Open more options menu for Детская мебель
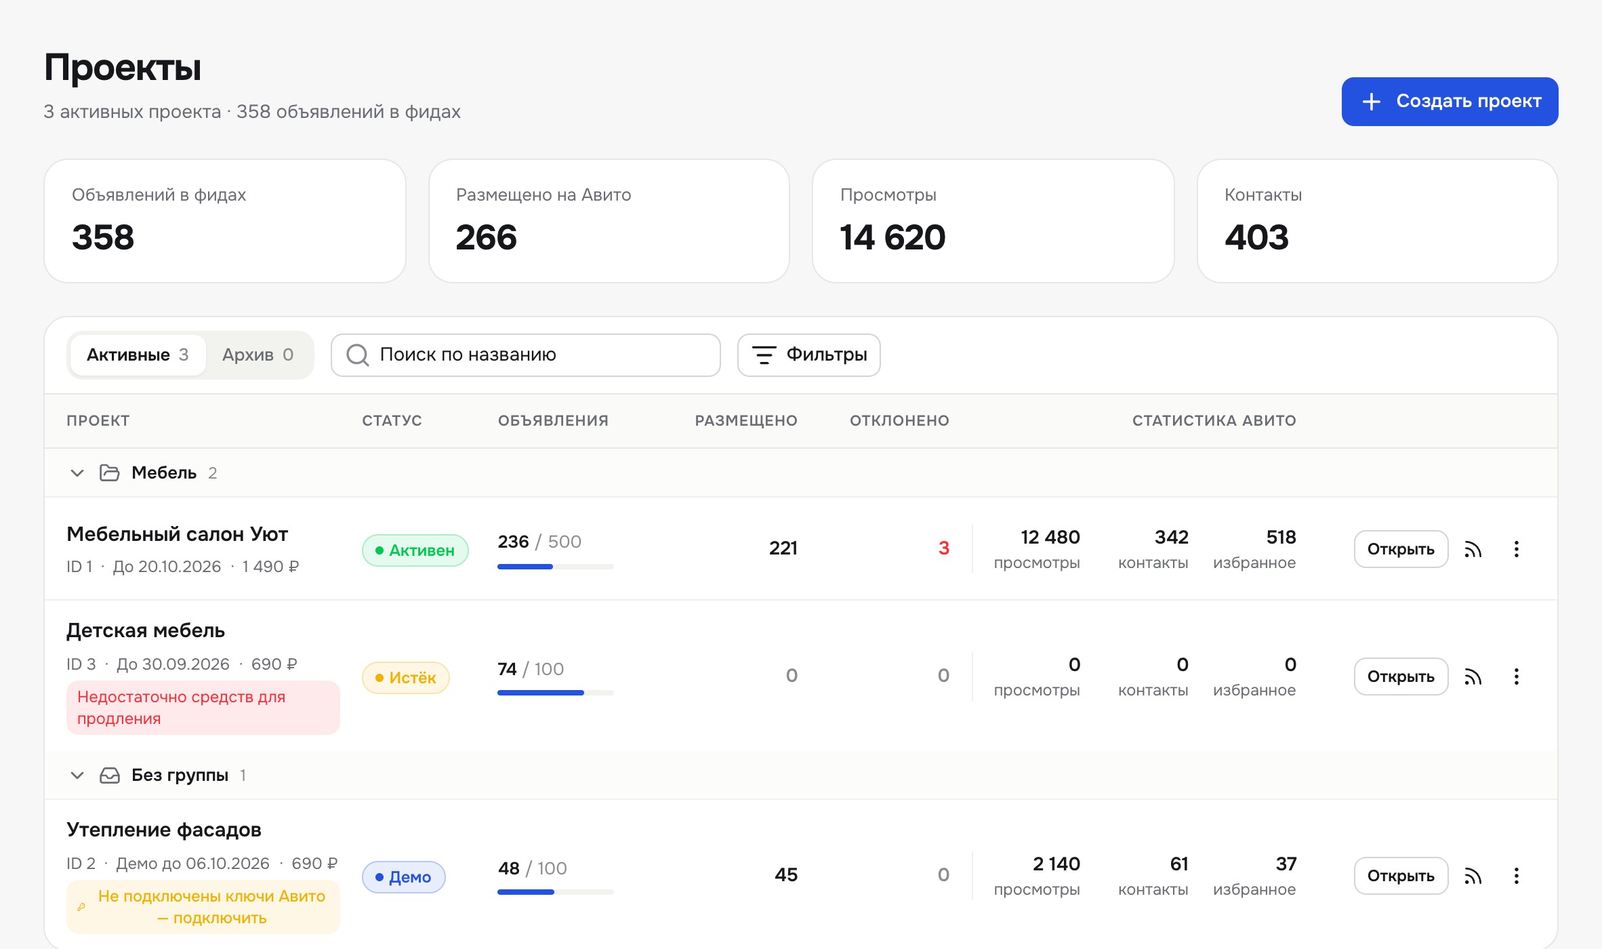The width and height of the screenshot is (1602, 949). coord(1517,677)
